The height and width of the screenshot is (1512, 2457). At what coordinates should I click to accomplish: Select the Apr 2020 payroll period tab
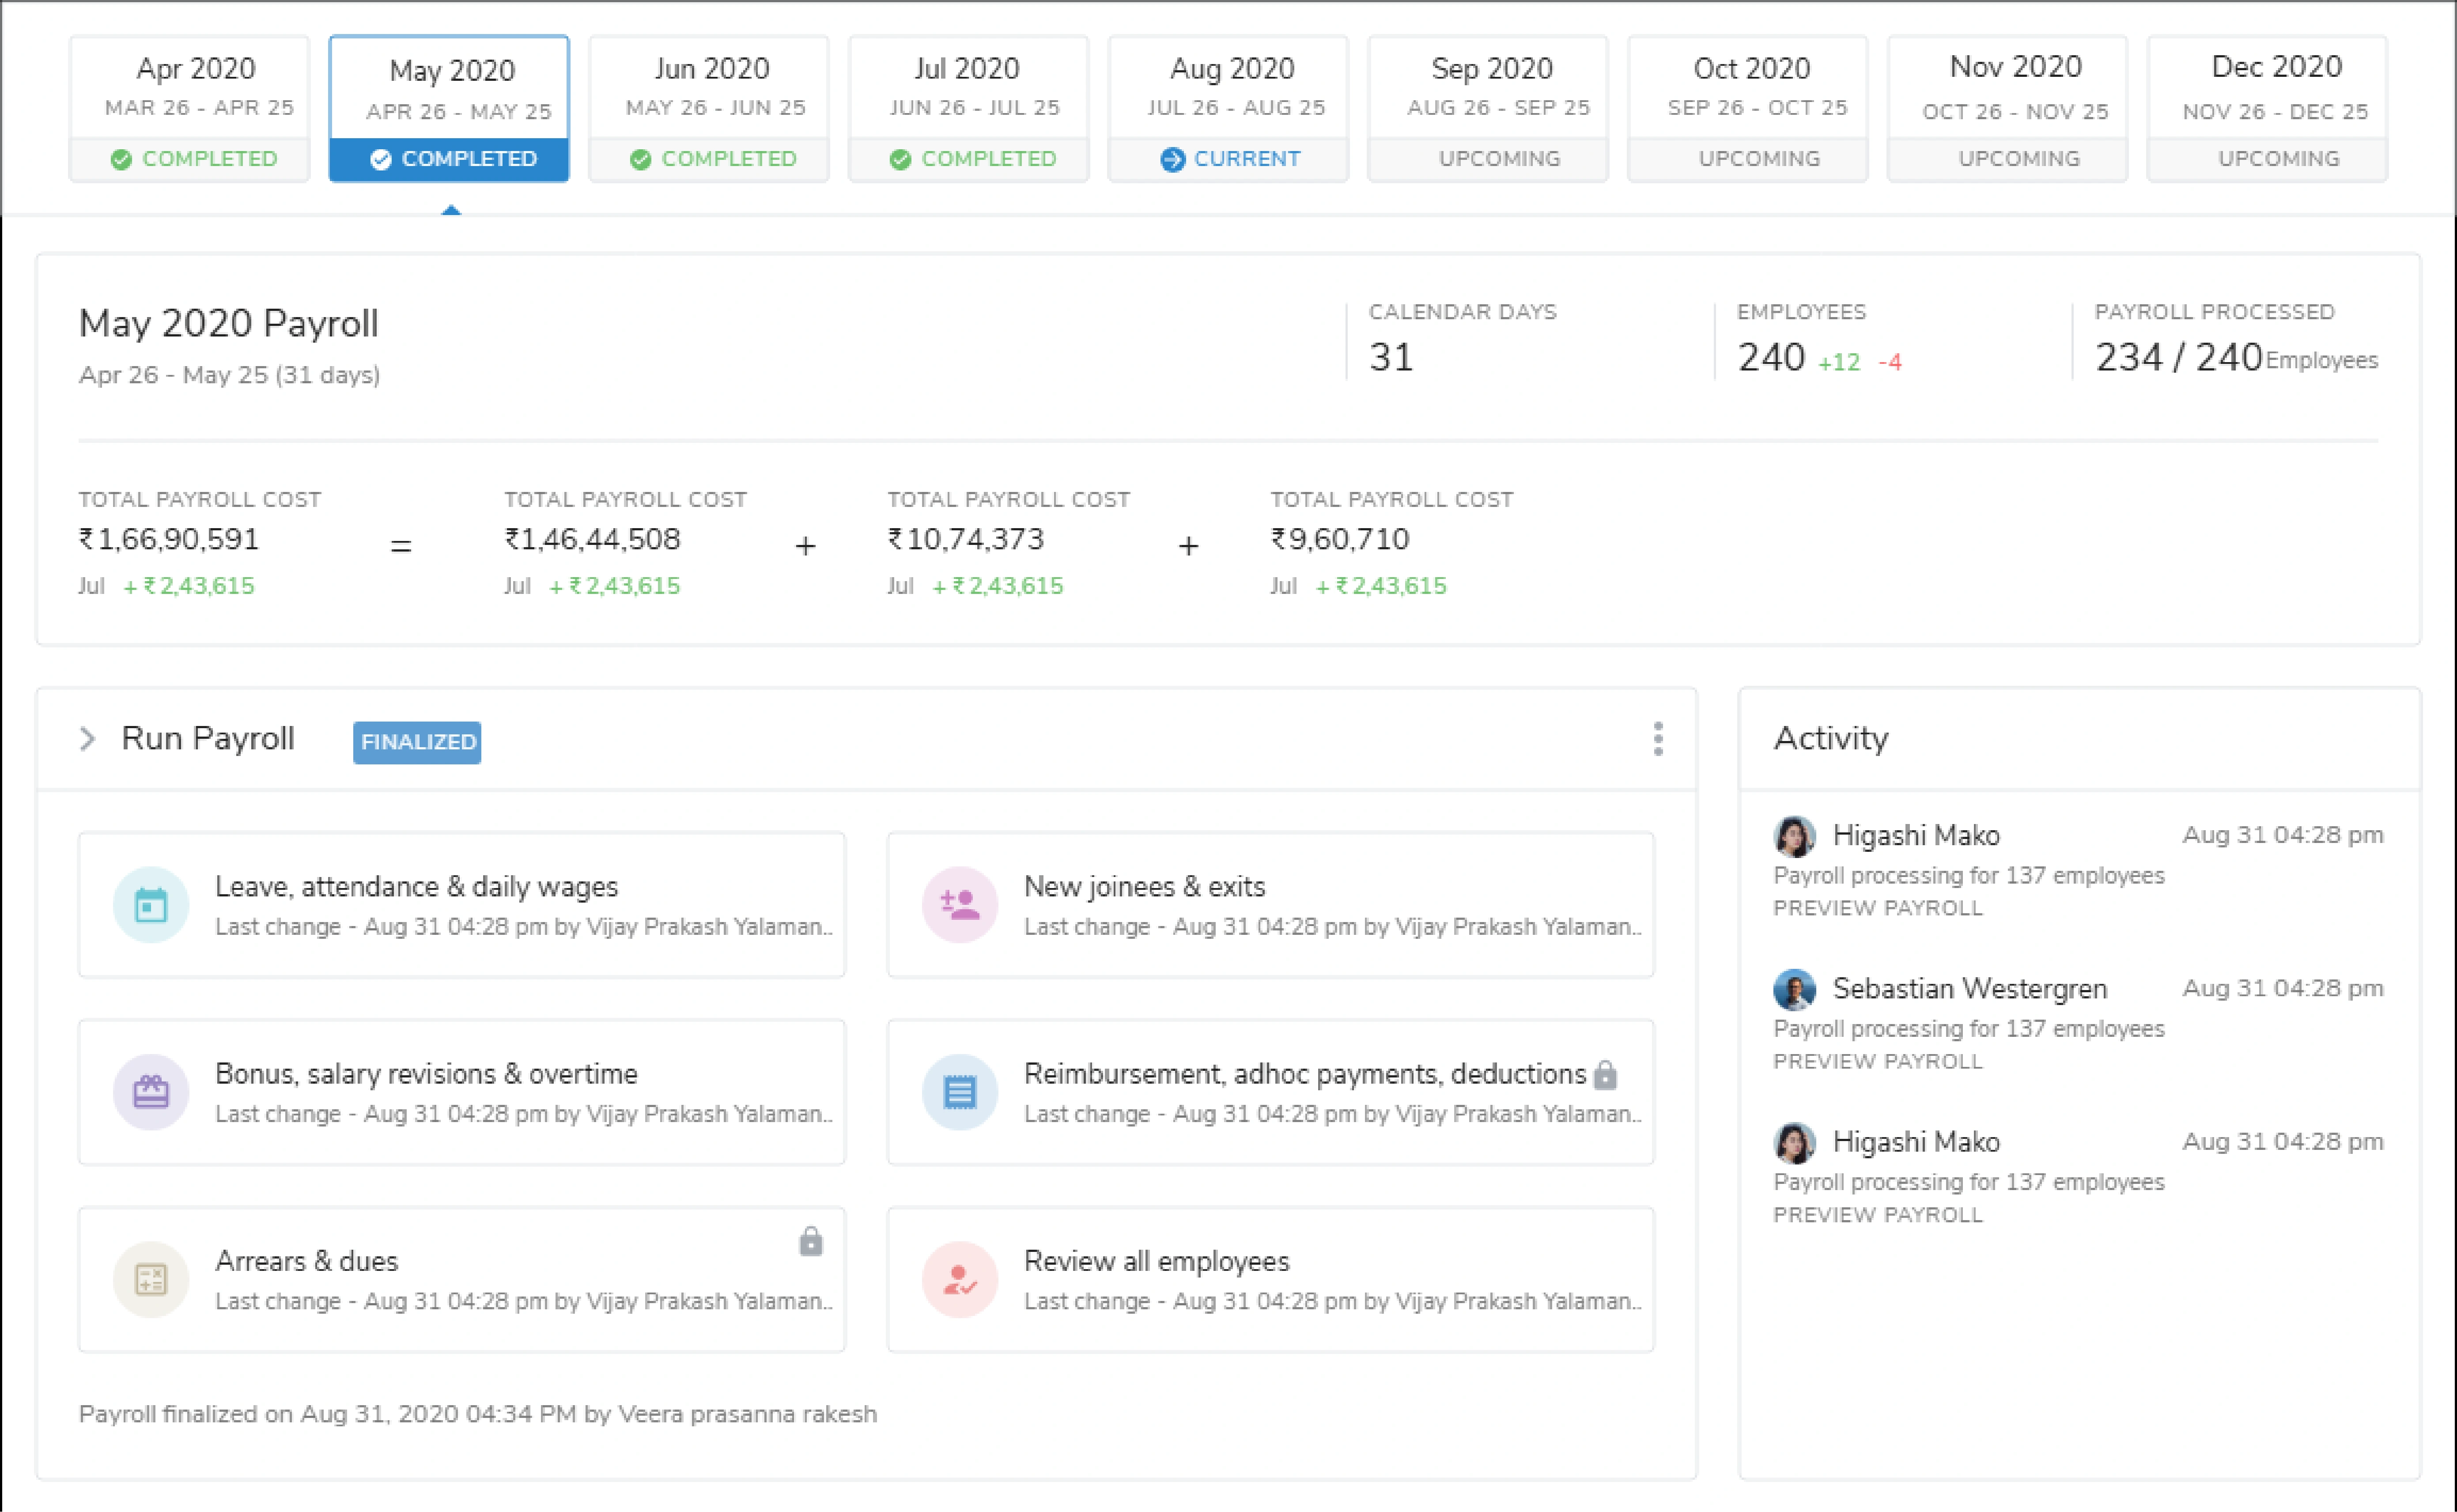coord(190,108)
